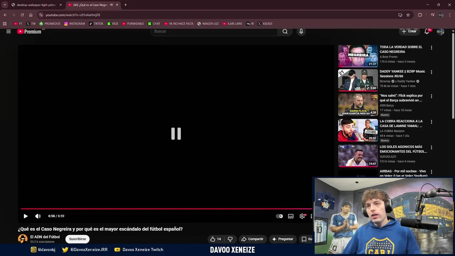Switch to the desktop-wallpaper-light-yellow tab

coord(36,5)
